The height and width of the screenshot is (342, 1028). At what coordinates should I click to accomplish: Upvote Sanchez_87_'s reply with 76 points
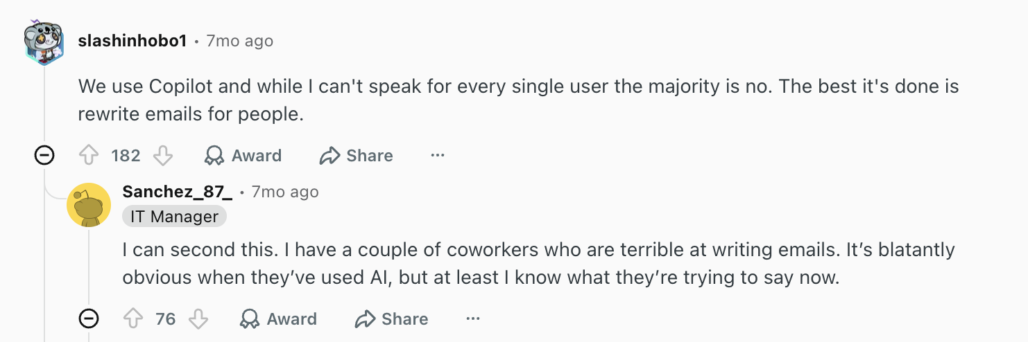(133, 319)
